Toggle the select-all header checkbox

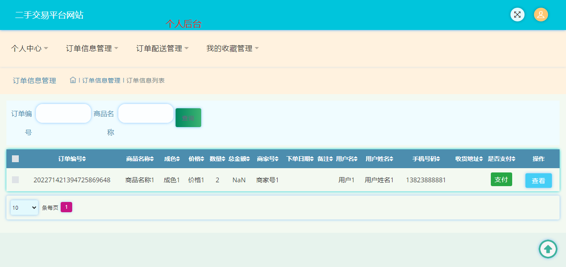(x=15, y=159)
